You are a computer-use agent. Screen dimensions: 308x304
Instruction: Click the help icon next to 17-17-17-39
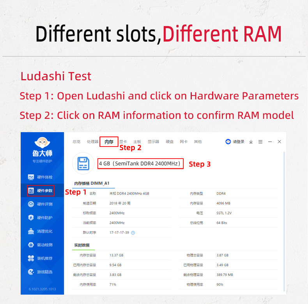coord(133,233)
